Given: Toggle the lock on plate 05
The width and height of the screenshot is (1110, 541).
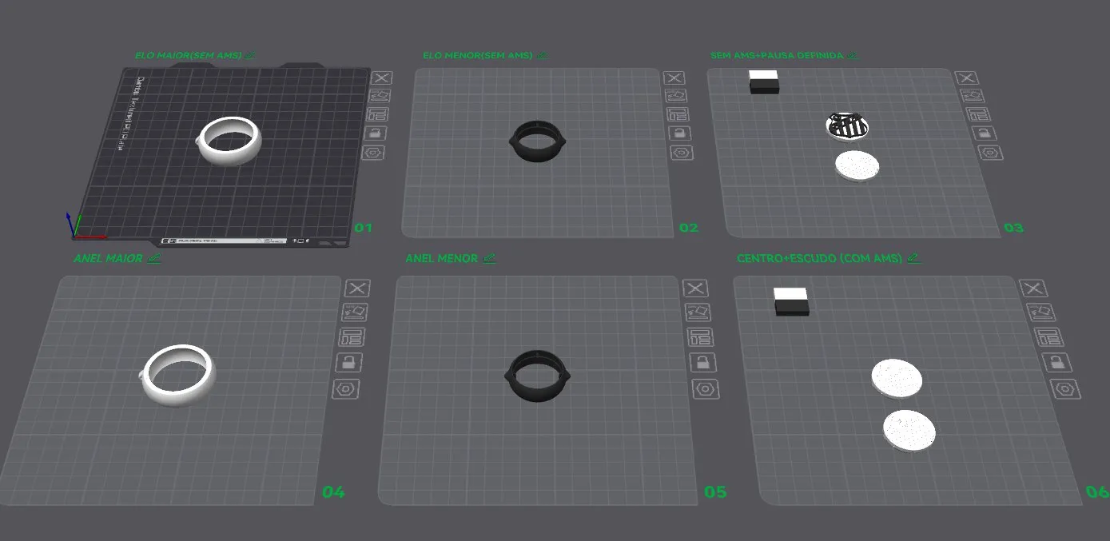Looking at the screenshot, I should (x=702, y=363).
